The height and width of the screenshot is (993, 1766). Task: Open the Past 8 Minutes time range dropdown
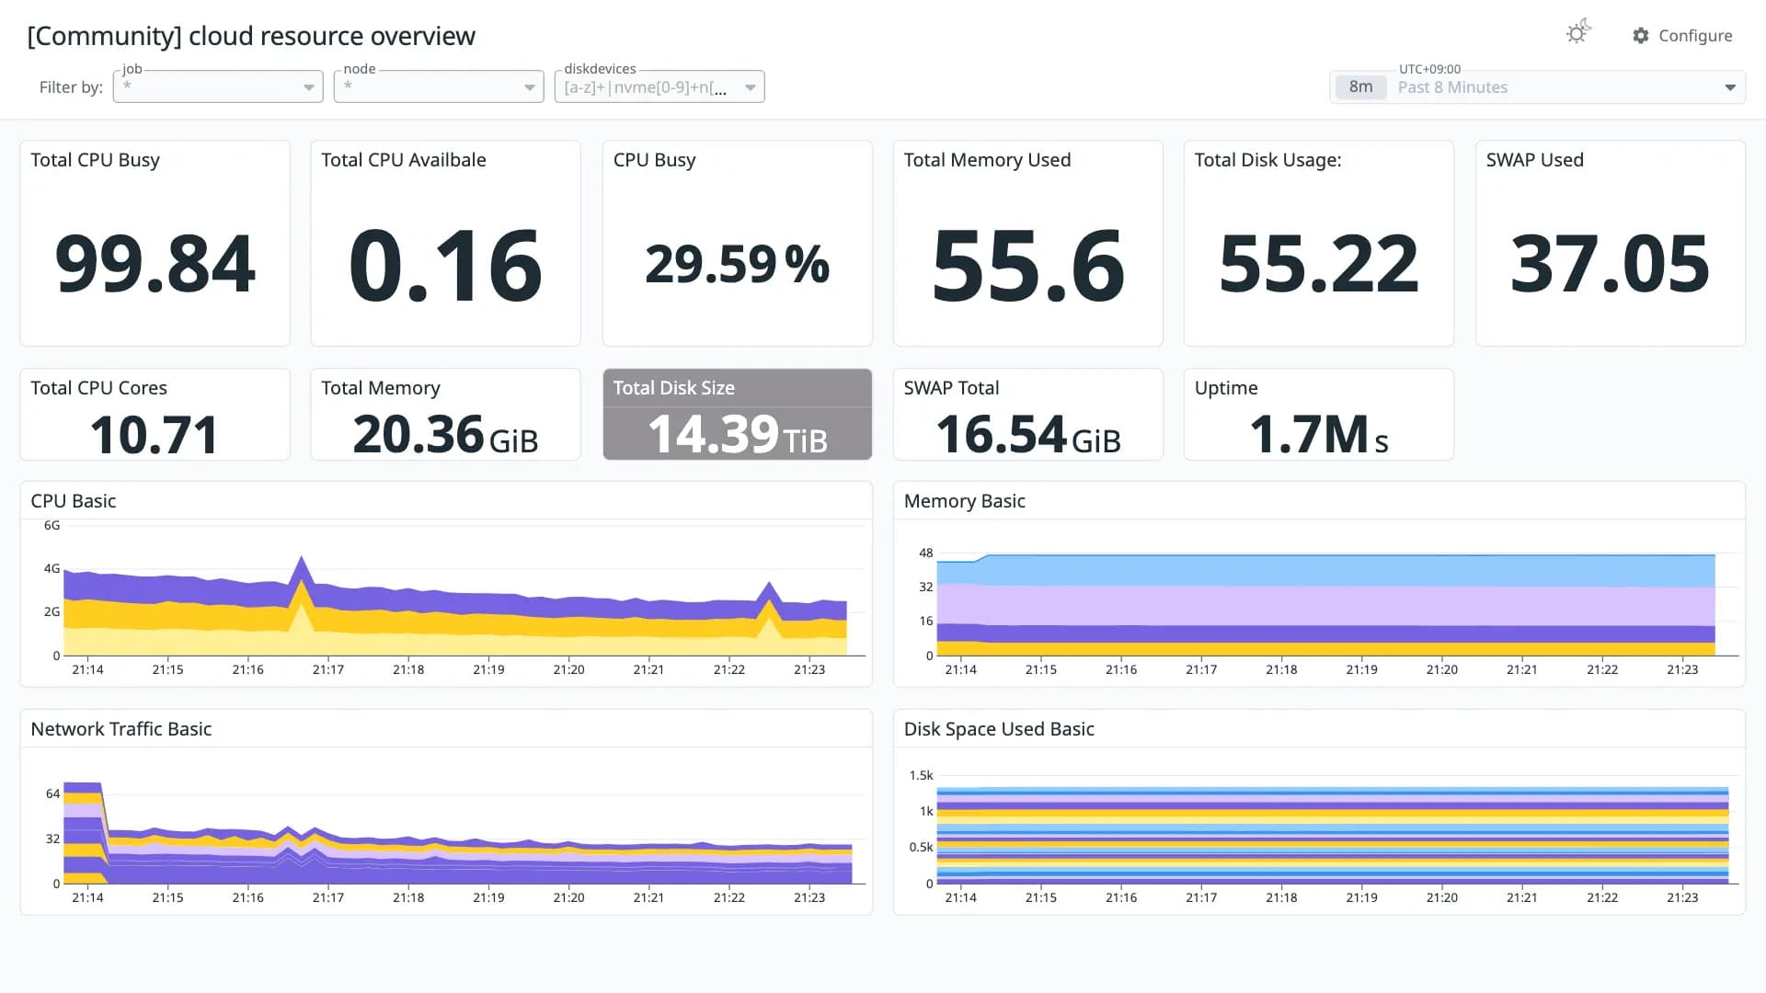[1537, 87]
